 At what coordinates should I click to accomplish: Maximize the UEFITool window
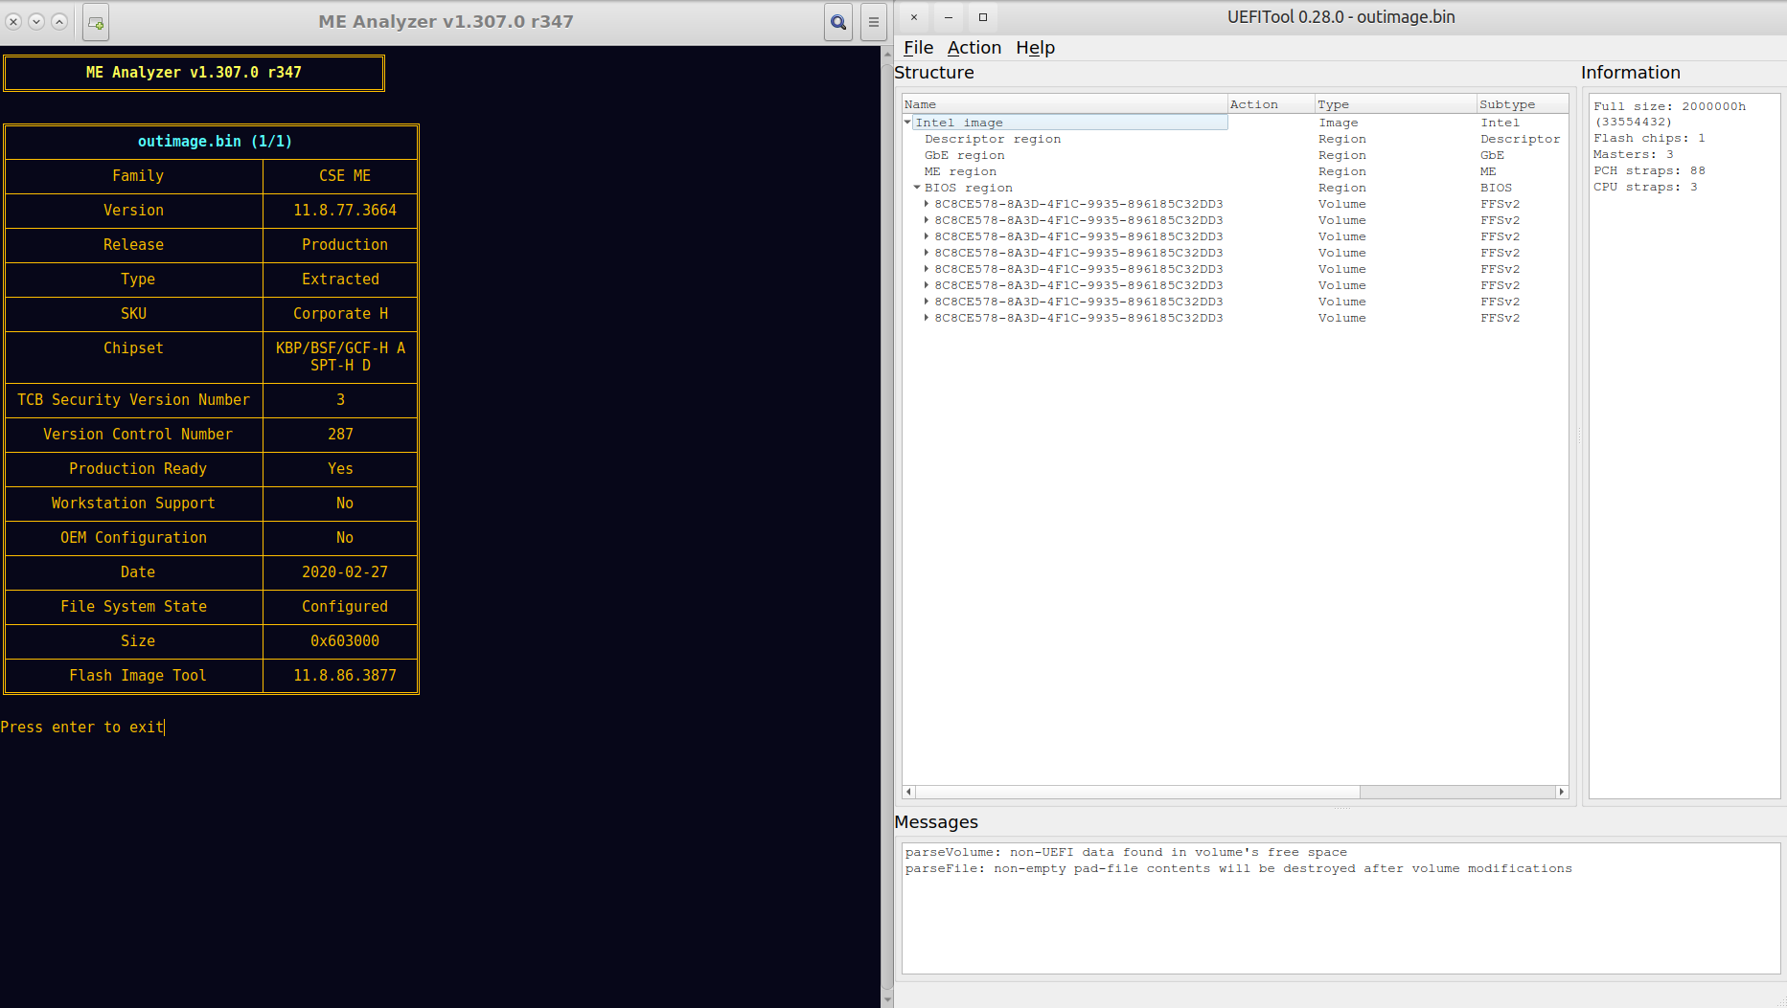pyautogui.click(x=982, y=17)
